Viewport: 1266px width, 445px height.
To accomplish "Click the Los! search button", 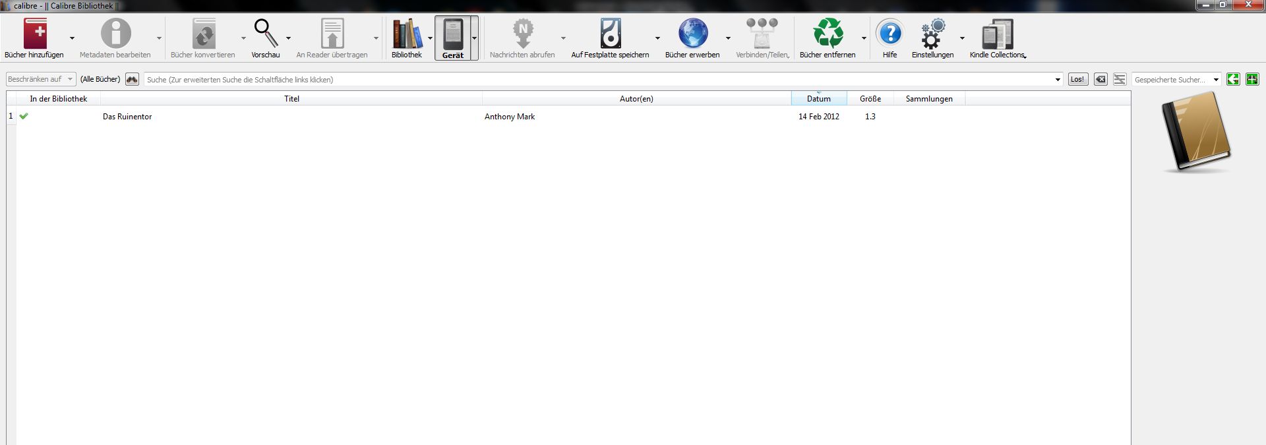I will [x=1077, y=79].
